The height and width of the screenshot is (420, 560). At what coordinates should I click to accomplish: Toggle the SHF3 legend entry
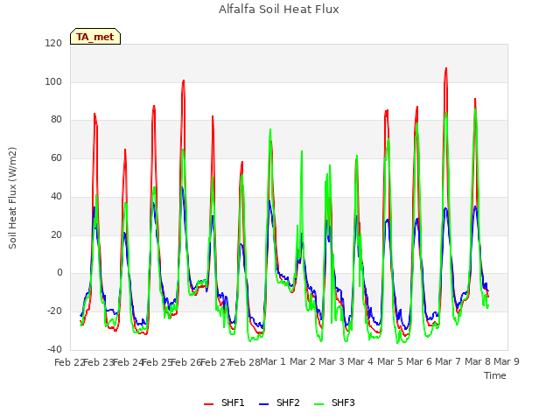(x=334, y=402)
